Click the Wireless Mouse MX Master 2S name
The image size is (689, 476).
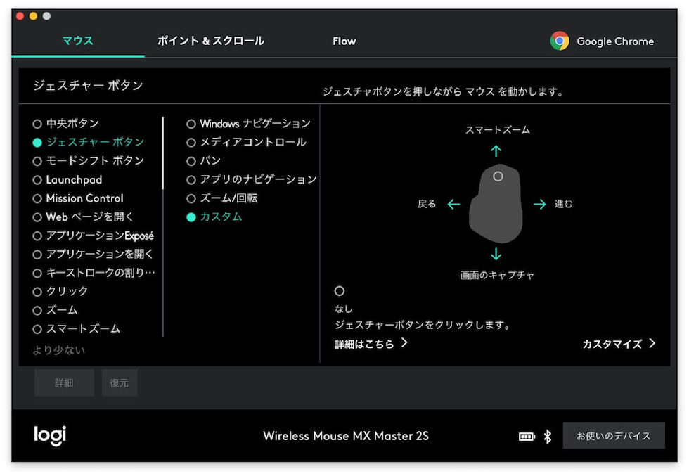[x=346, y=436]
